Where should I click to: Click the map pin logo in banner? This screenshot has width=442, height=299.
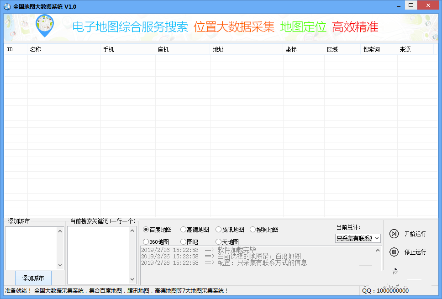(45, 26)
